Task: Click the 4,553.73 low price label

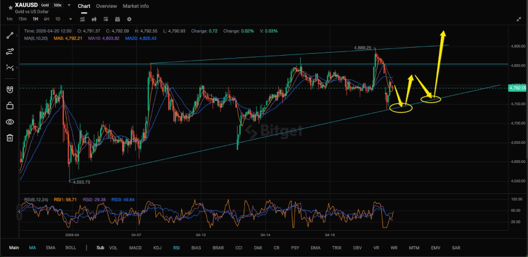Action: 82,182
